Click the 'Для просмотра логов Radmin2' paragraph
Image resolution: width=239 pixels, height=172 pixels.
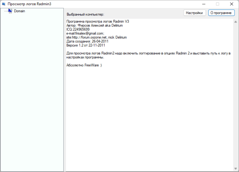click(148, 55)
